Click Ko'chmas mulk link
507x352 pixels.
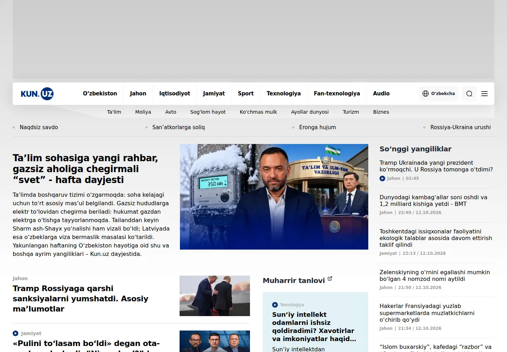tap(258, 112)
